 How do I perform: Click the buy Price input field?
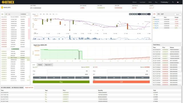pos(68,71)
